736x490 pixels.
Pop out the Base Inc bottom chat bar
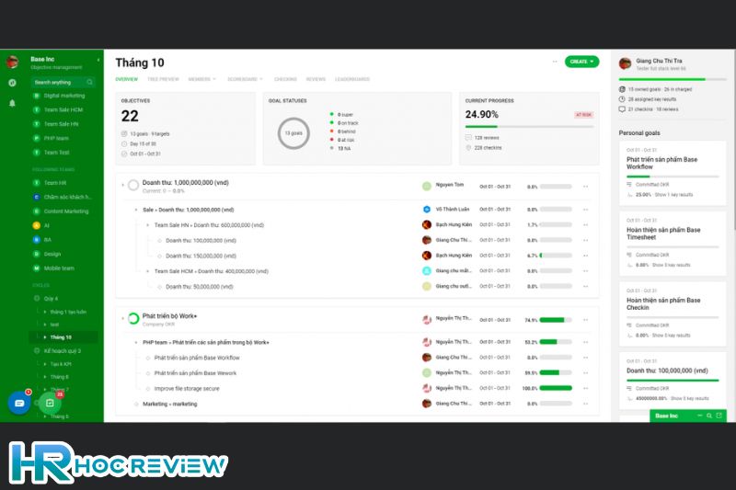[x=719, y=416]
